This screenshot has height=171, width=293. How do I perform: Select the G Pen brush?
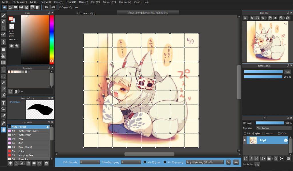(x=29, y=151)
